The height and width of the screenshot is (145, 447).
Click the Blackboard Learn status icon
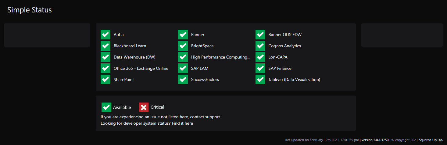105,46
